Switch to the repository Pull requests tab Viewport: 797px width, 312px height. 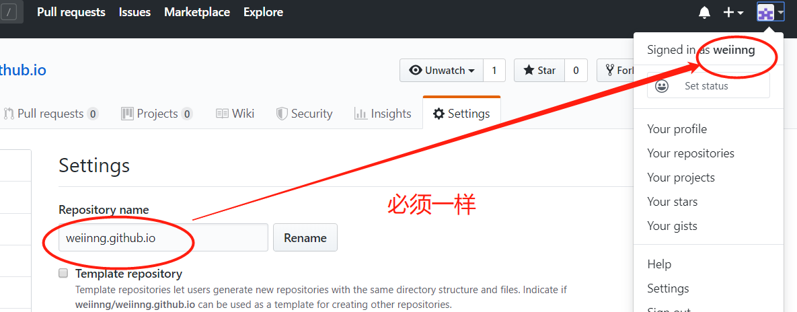pos(50,114)
